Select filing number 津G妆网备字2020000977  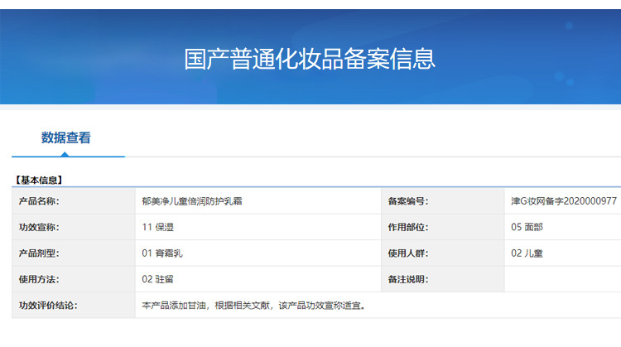(x=564, y=201)
